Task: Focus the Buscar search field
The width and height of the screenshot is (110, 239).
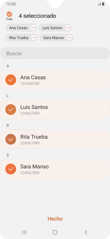Action: point(55,53)
